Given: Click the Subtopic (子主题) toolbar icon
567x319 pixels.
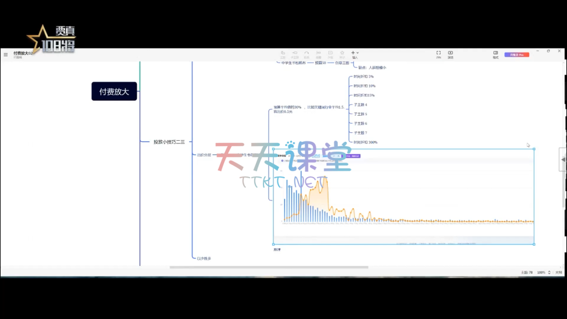Looking at the screenshot, I should [295, 54].
